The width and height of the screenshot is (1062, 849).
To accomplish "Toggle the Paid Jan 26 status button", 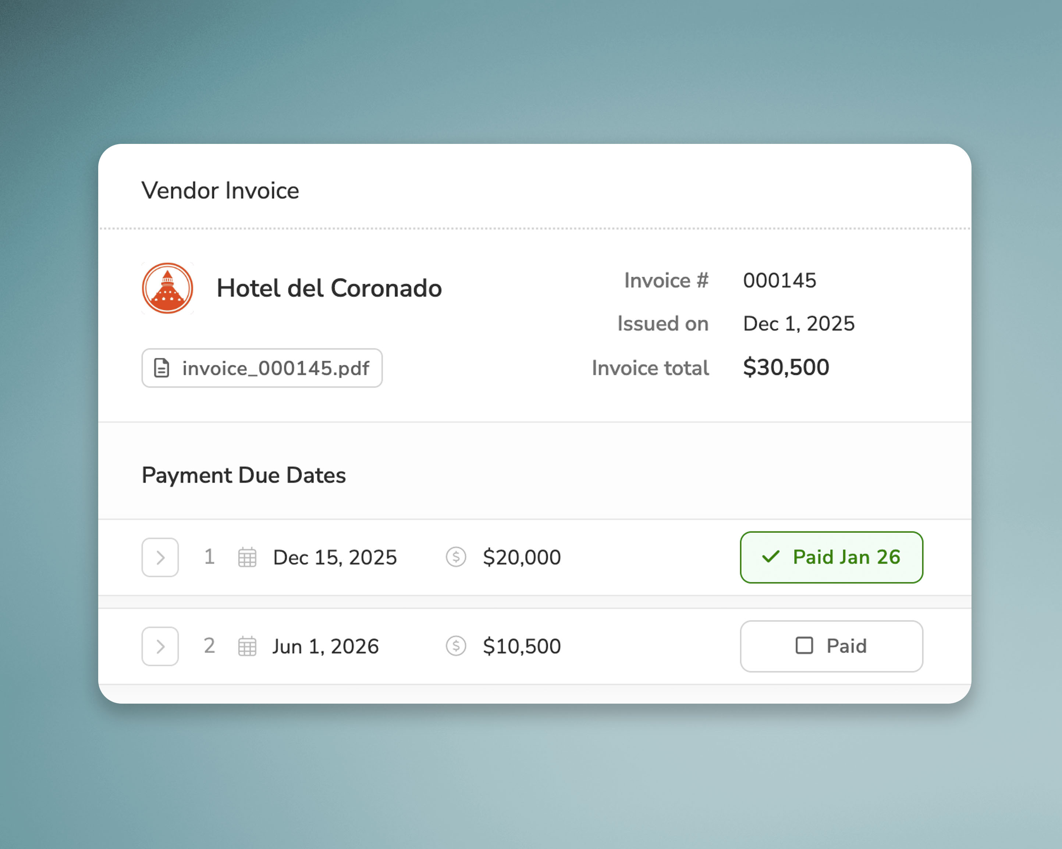I will tap(831, 557).
